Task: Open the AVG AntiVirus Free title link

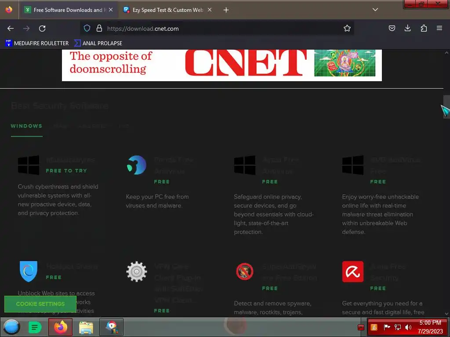Action: (x=395, y=165)
